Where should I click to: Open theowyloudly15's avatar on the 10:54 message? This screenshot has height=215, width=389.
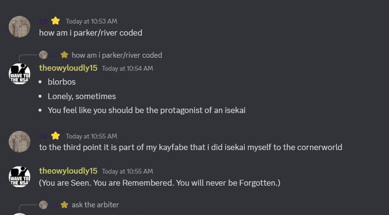pyautogui.click(x=19, y=74)
